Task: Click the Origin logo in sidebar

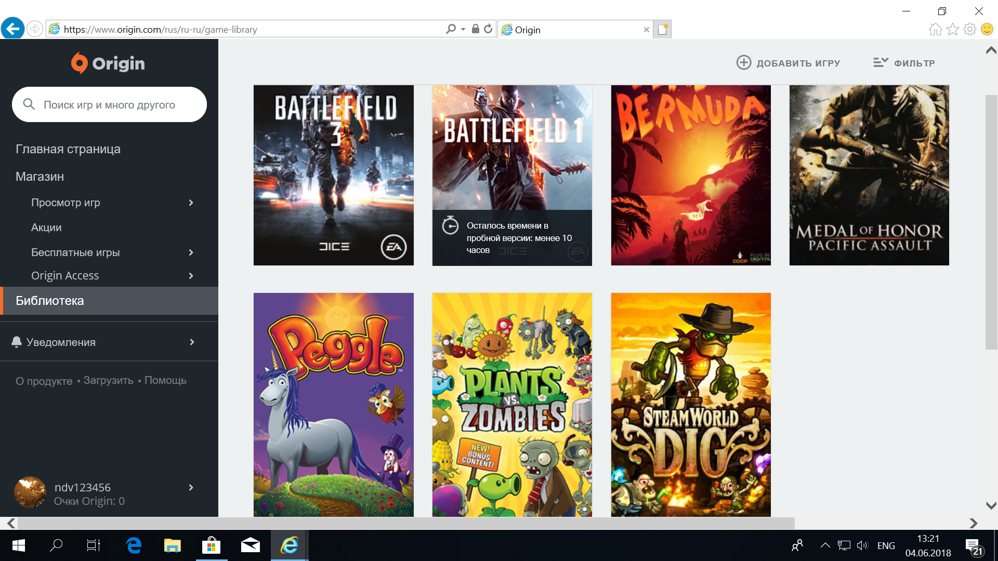Action: (108, 63)
